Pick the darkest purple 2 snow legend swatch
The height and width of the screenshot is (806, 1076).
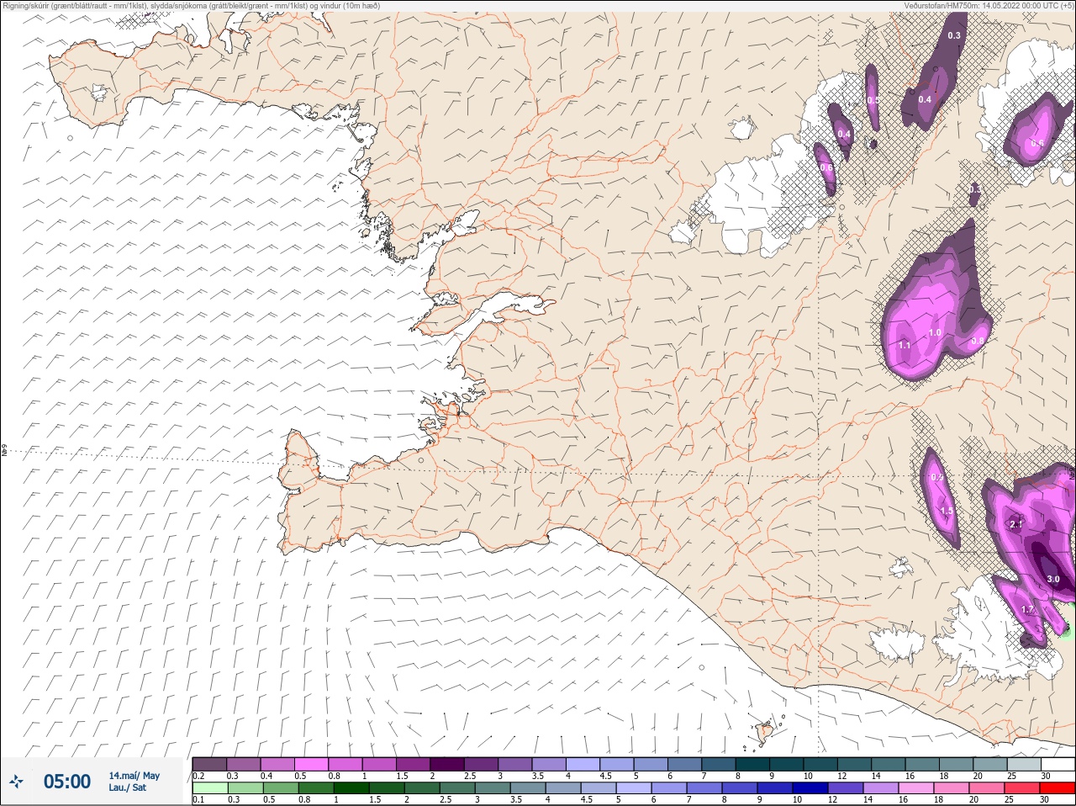coord(447,764)
